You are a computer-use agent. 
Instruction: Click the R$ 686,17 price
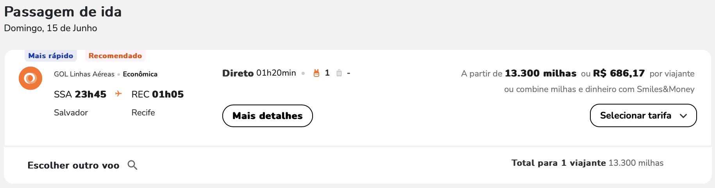pyautogui.click(x=619, y=73)
